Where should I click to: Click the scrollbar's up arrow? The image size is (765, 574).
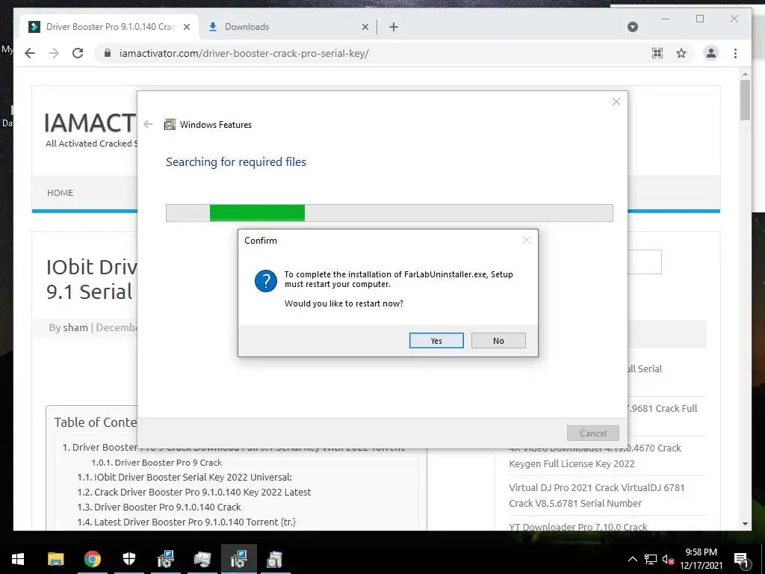click(x=745, y=74)
